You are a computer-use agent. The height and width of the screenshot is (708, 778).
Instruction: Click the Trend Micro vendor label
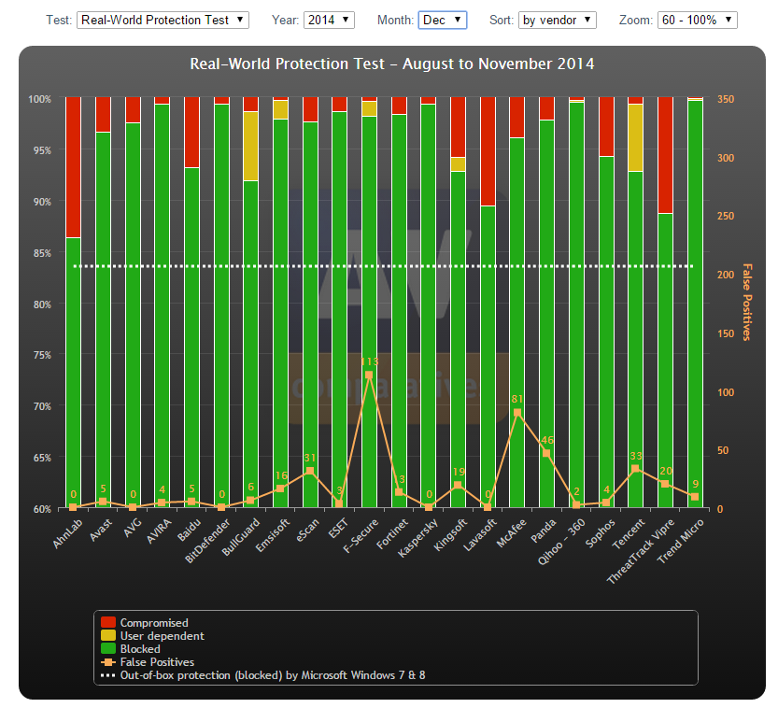680,541
